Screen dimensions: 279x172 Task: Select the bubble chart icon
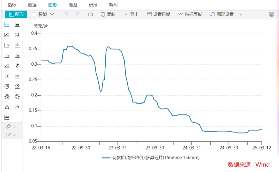17,66
